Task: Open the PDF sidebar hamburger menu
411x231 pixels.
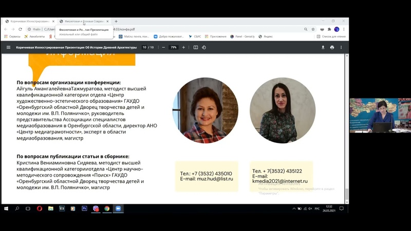Action: coord(8,47)
